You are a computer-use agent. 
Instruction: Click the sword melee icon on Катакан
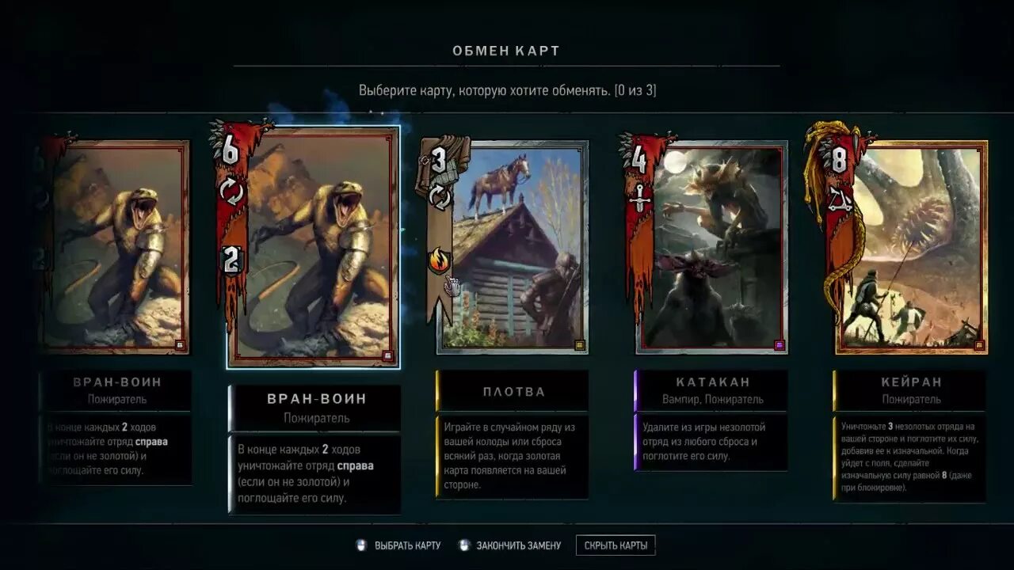(x=639, y=198)
